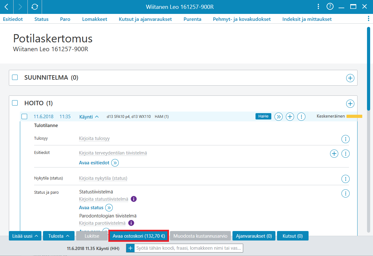Click Avaa ostoskori (132,70 €) button
373x256 pixels.
click(139, 236)
